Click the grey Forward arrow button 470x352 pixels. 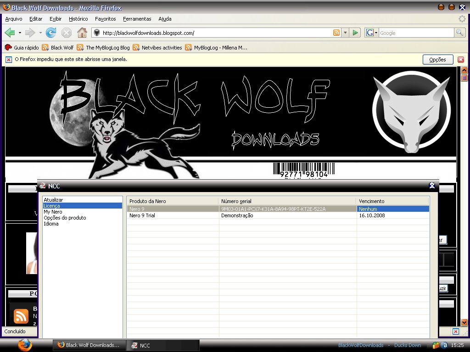tap(30, 33)
